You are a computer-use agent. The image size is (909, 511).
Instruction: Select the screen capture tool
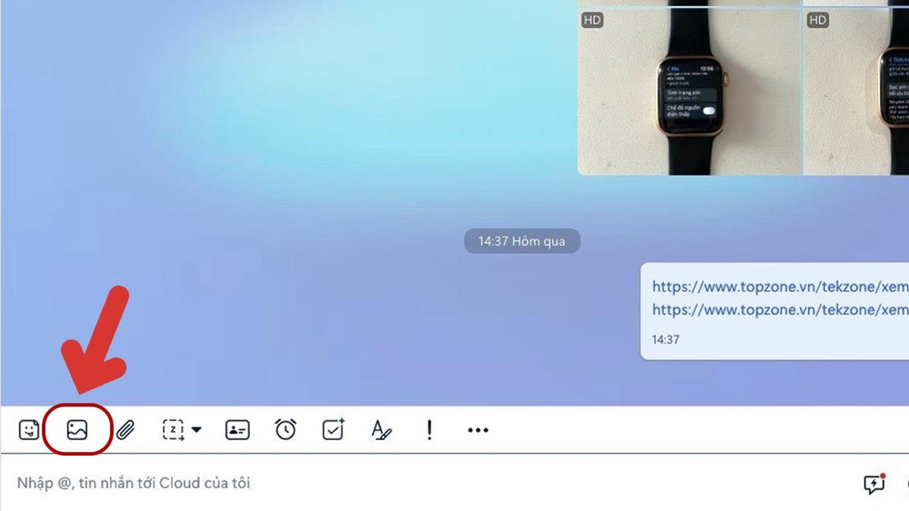coord(173,430)
